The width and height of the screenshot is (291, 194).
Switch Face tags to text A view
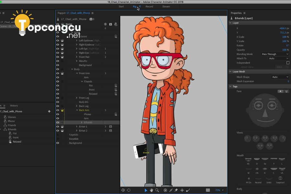[x=280, y=91]
